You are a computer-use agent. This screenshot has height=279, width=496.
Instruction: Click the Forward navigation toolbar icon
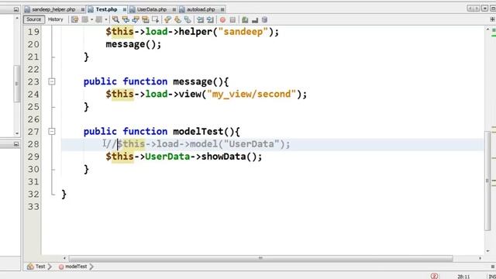tap(98, 19)
